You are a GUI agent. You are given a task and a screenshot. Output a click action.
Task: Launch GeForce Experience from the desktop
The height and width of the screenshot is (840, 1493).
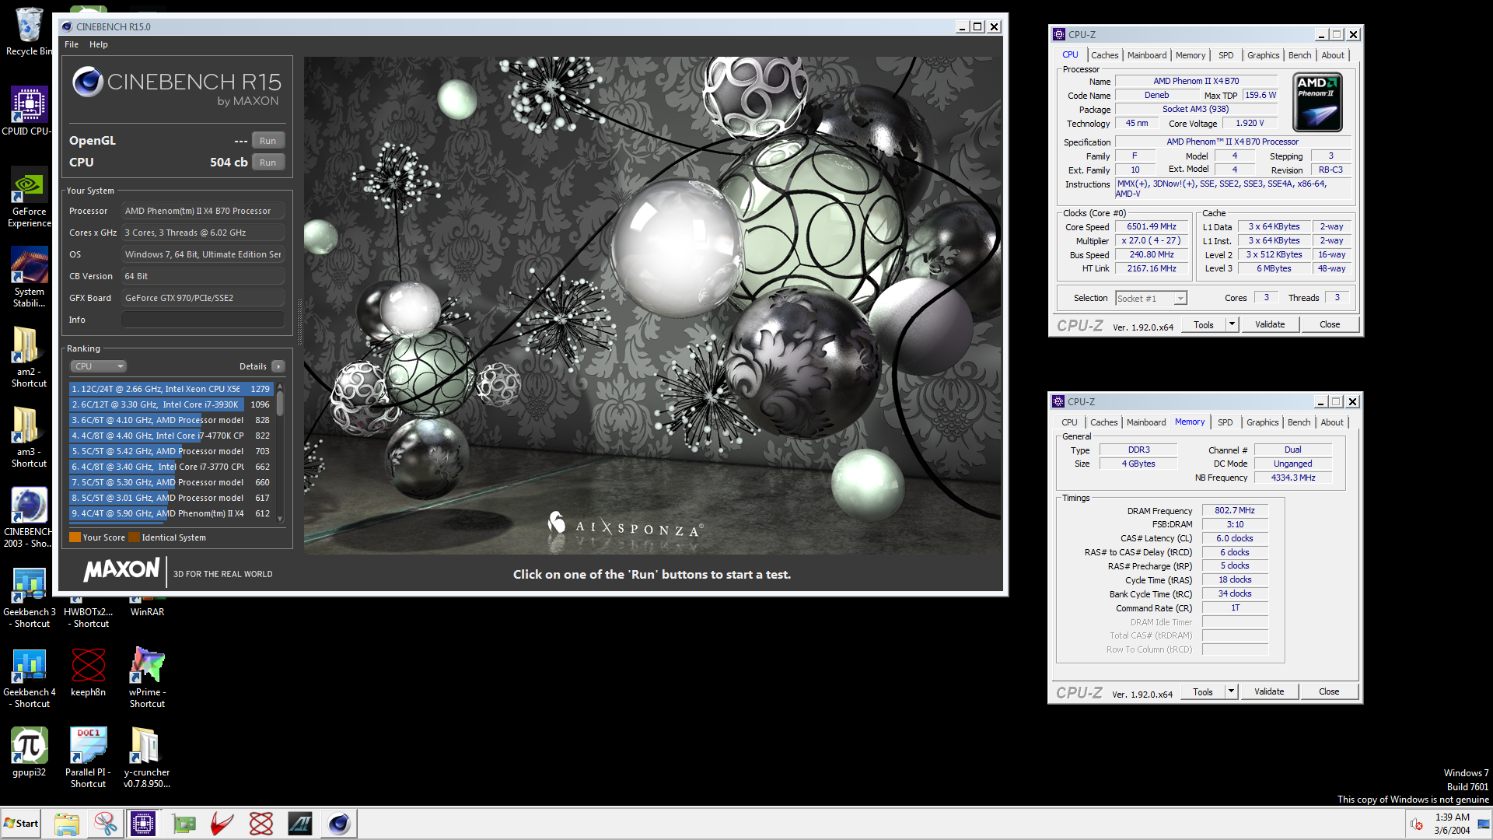(29, 198)
